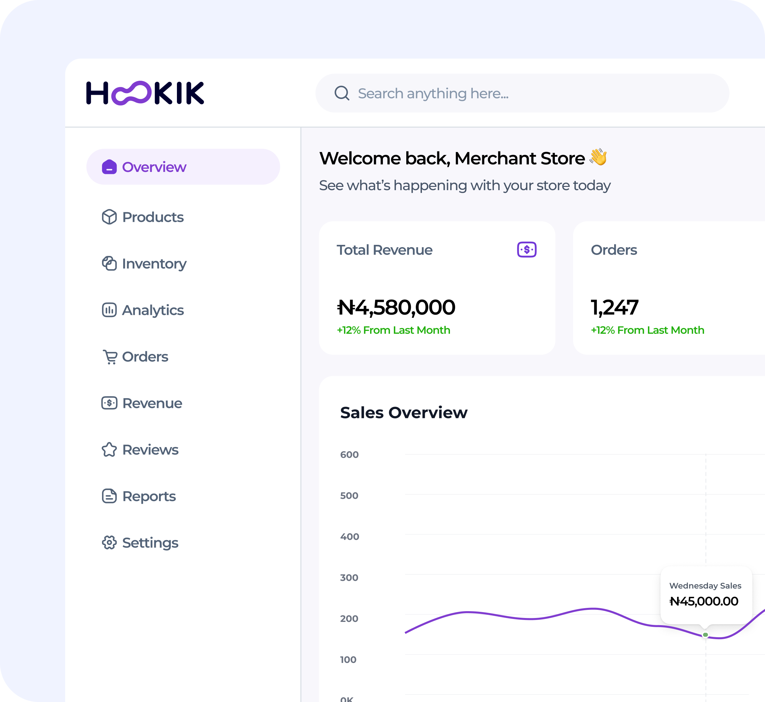The height and width of the screenshot is (702, 765).
Task: Click the Overview home icon
Action: click(109, 167)
